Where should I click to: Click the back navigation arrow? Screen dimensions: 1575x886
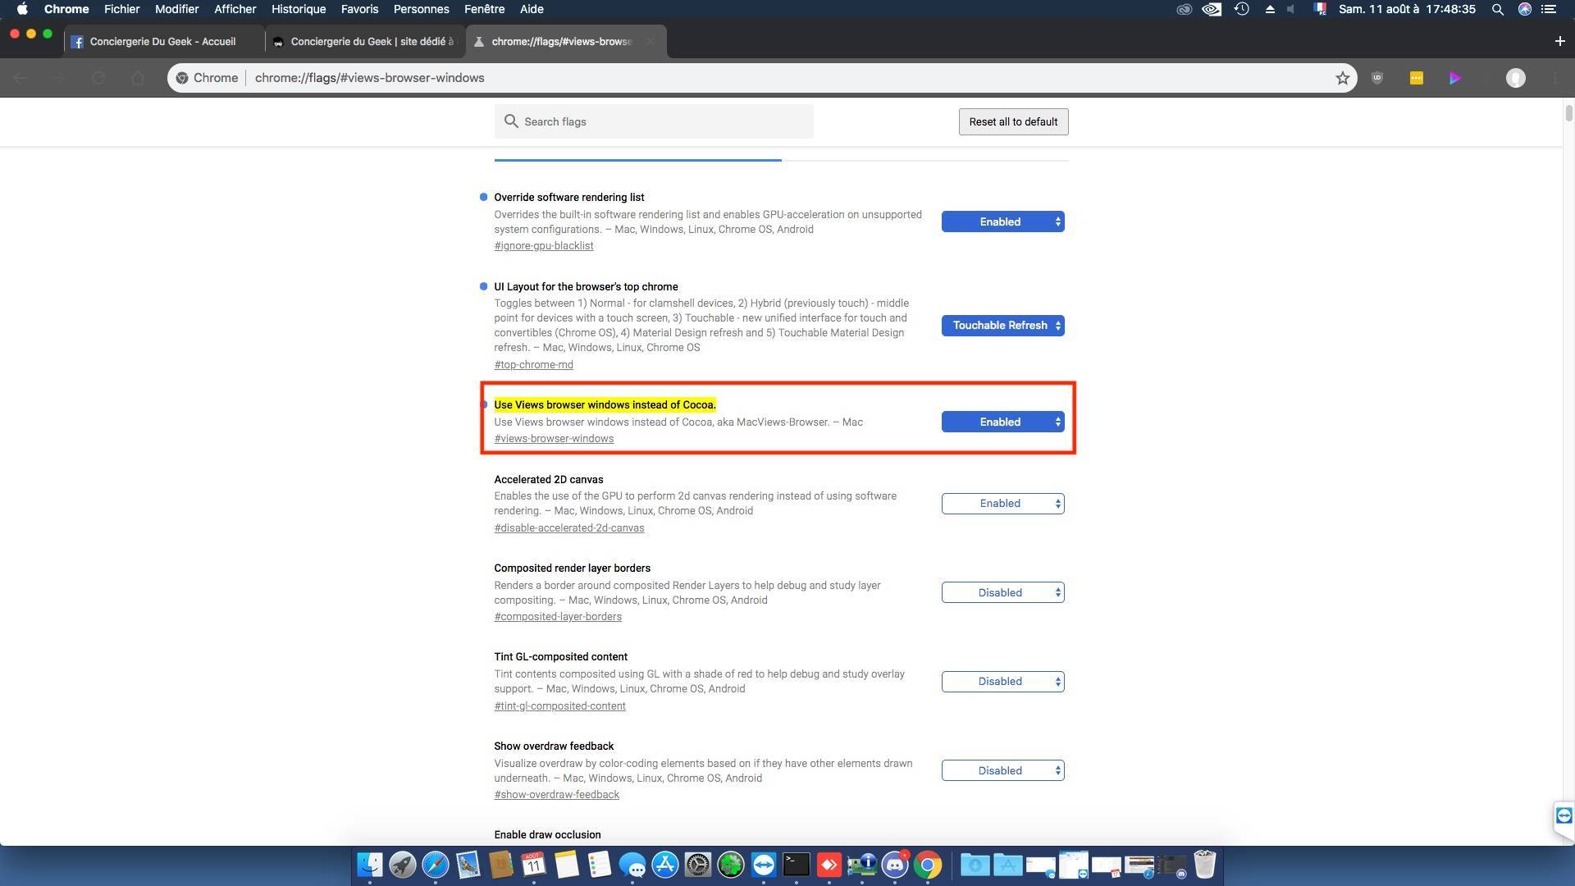[x=20, y=78]
